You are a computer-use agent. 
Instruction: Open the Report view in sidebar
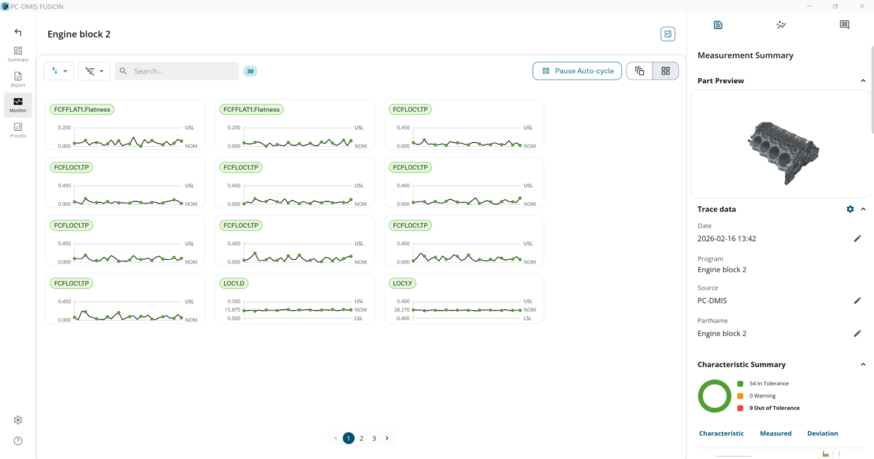click(18, 80)
